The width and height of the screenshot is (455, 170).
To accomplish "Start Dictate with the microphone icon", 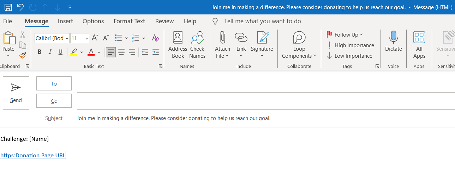I will (x=393, y=38).
